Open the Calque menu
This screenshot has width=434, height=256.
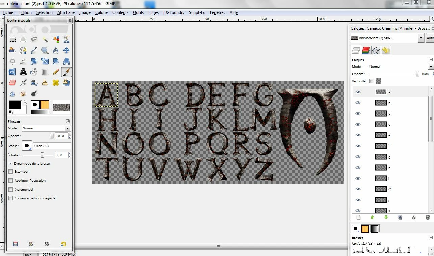point(101,12)
